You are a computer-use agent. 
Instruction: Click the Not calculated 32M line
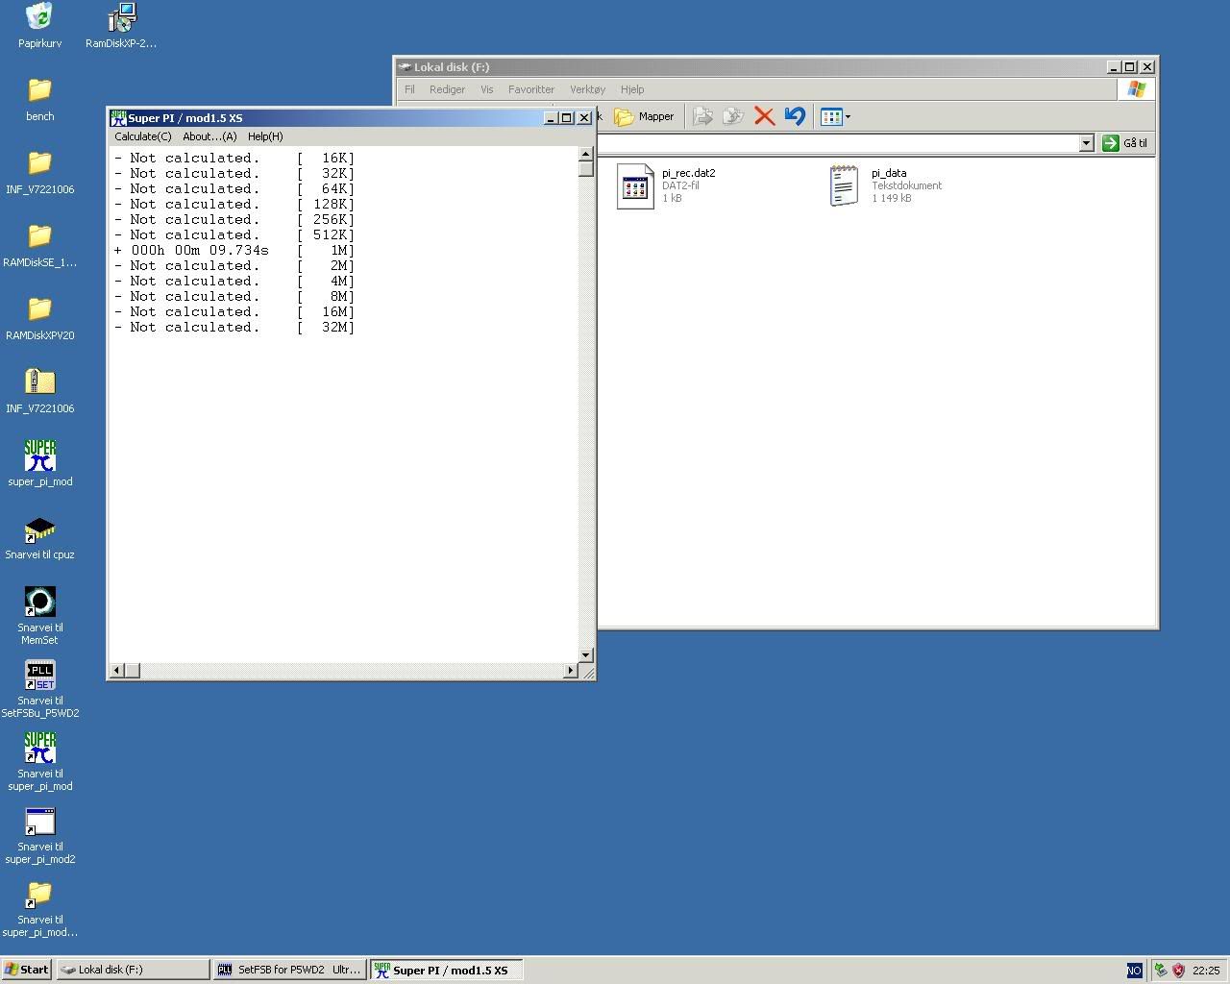pyautogui.click(x=234, y=327)
